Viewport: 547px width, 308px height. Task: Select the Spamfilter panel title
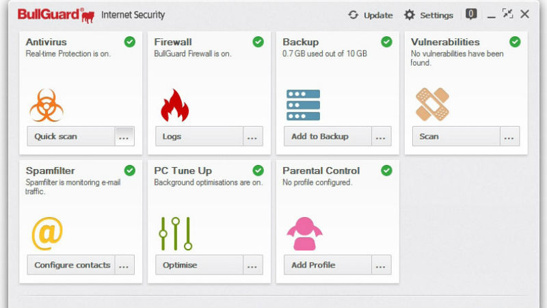pyautogui.click(x=50, y=170)
